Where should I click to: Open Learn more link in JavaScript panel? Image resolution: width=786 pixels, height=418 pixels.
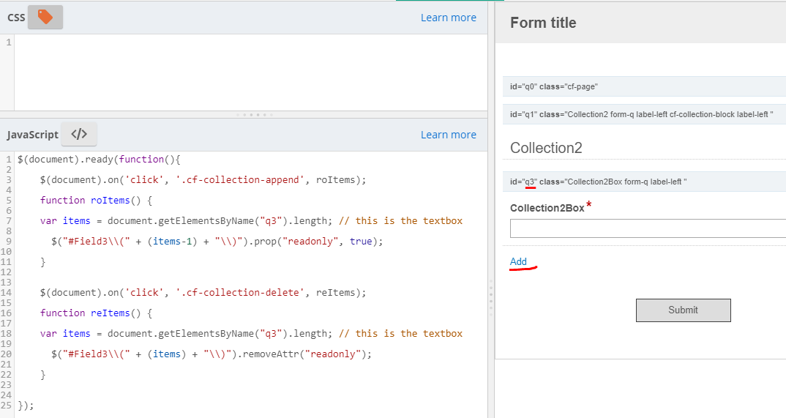coord(448,135)
